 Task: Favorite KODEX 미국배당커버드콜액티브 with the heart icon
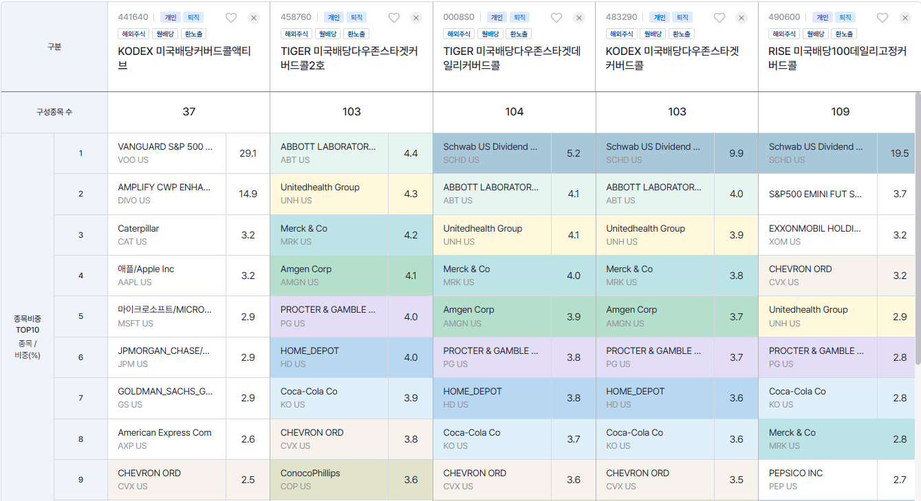[x=231, y=18]
